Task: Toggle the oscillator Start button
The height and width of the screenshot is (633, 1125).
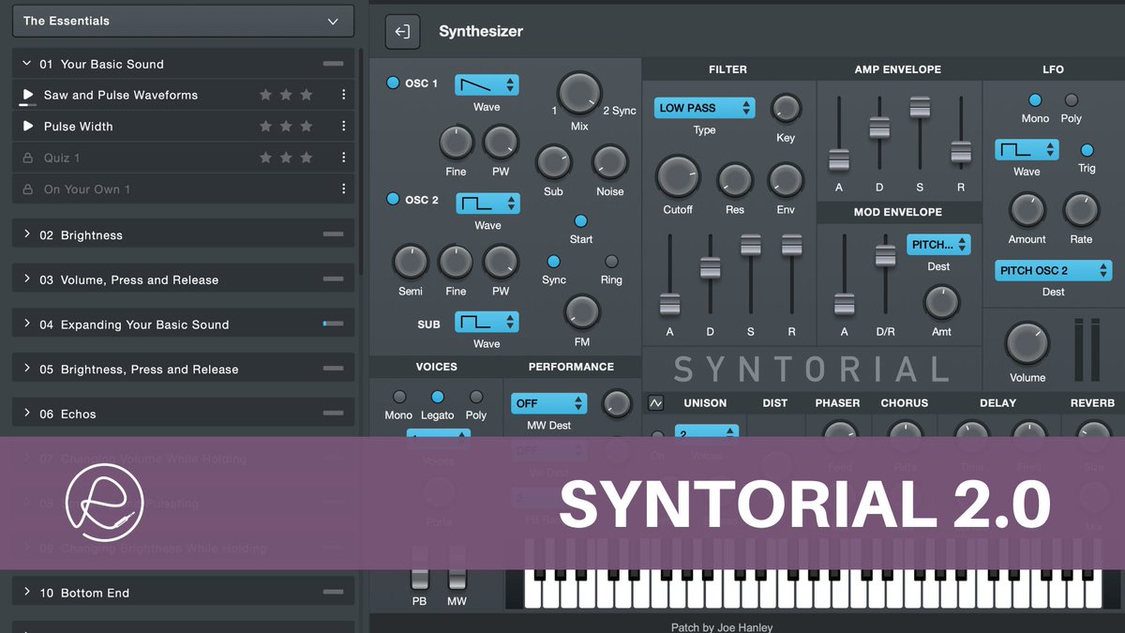Action: click(x=580, y=221)
